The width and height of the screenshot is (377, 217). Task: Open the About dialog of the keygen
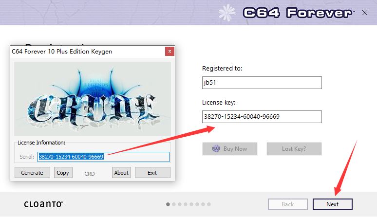tap(121, 173)
